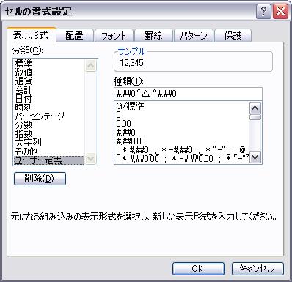Click type list scroll down arrow
Screen dimensions: 292x282
click(x=255, y=157)
